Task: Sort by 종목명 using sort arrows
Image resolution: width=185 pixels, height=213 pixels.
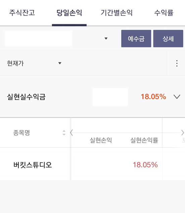Action: (x=64, y=133)
